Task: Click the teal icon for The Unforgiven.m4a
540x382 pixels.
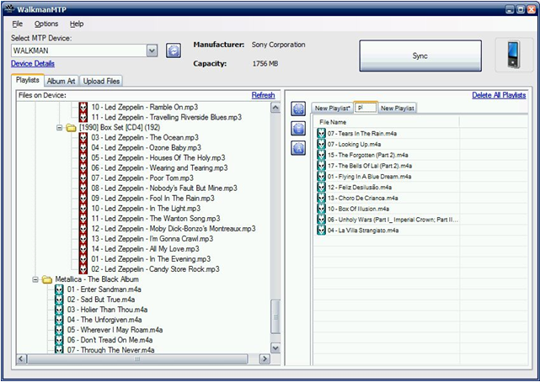Action: [x=59, y=320]
